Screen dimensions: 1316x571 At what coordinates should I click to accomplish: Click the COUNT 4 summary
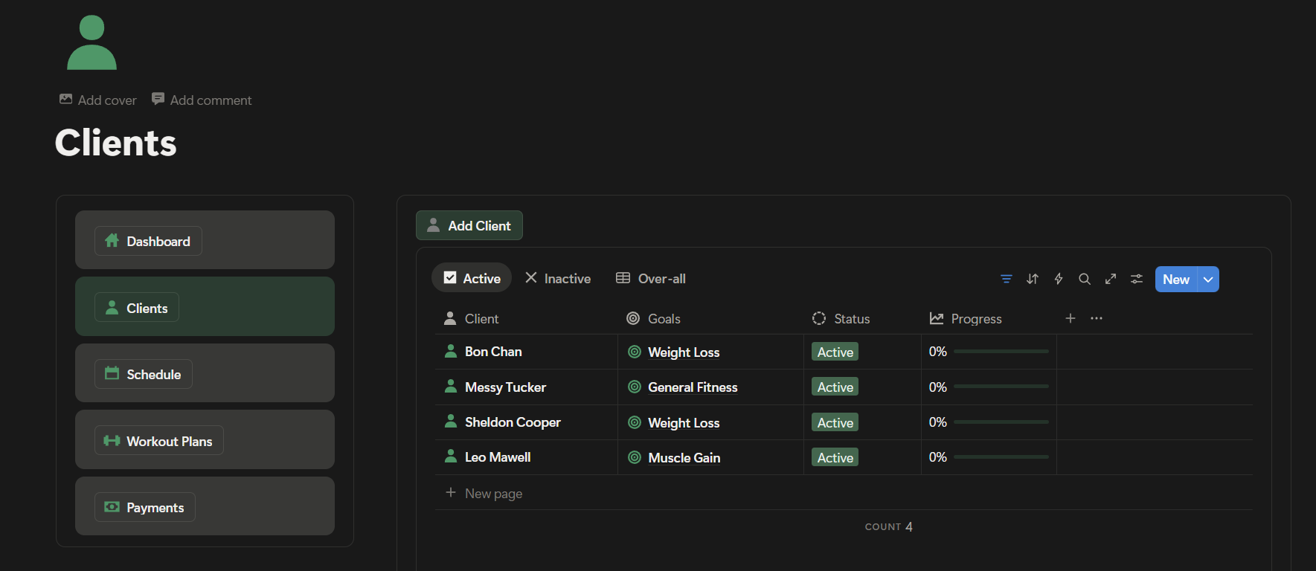[x=888, y=526]
